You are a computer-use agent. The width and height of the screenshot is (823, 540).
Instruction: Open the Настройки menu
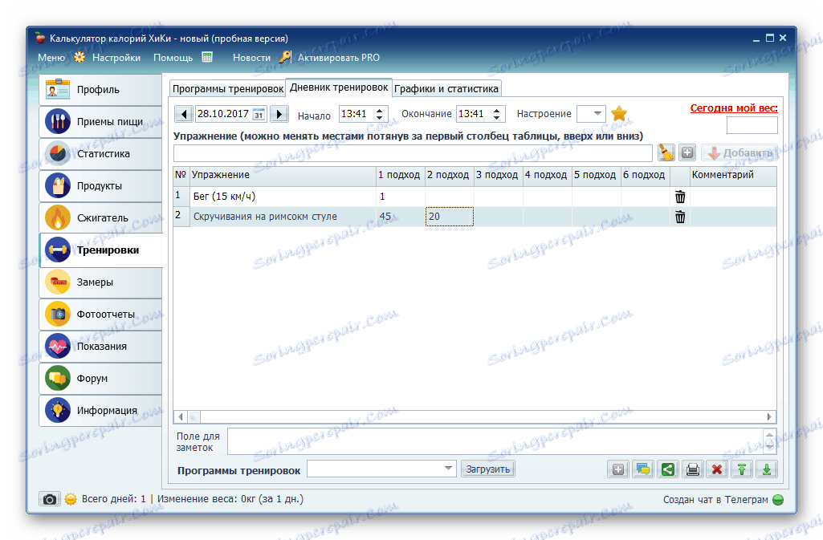116,58
